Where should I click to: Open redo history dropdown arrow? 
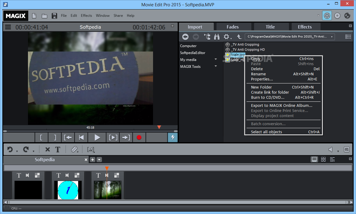(33, 151)
